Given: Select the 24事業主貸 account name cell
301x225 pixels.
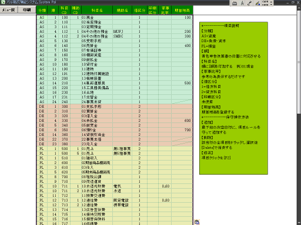Looking at the screenshot, I should point(97,102).
